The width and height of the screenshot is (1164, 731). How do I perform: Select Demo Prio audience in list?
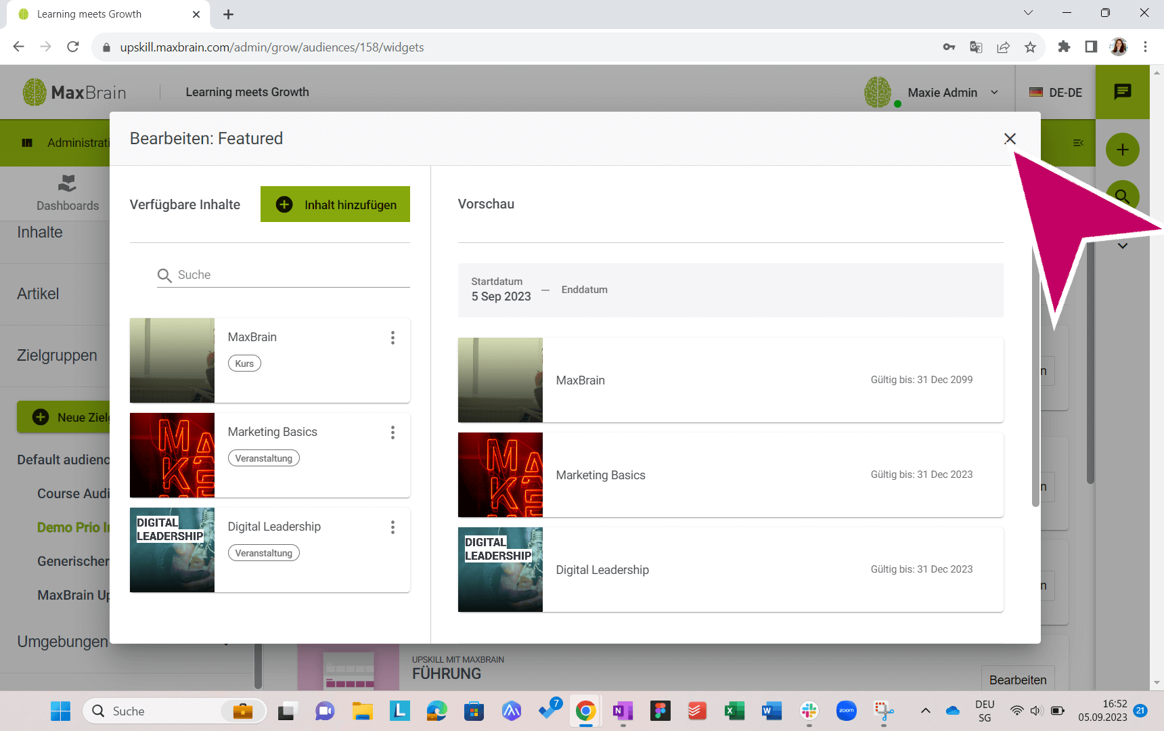coord(73,527)
